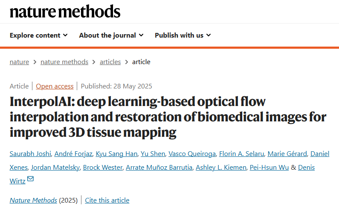This screenshot has width=339, height=212.
Task: Click Cite this article link
Action: point(107,200)
